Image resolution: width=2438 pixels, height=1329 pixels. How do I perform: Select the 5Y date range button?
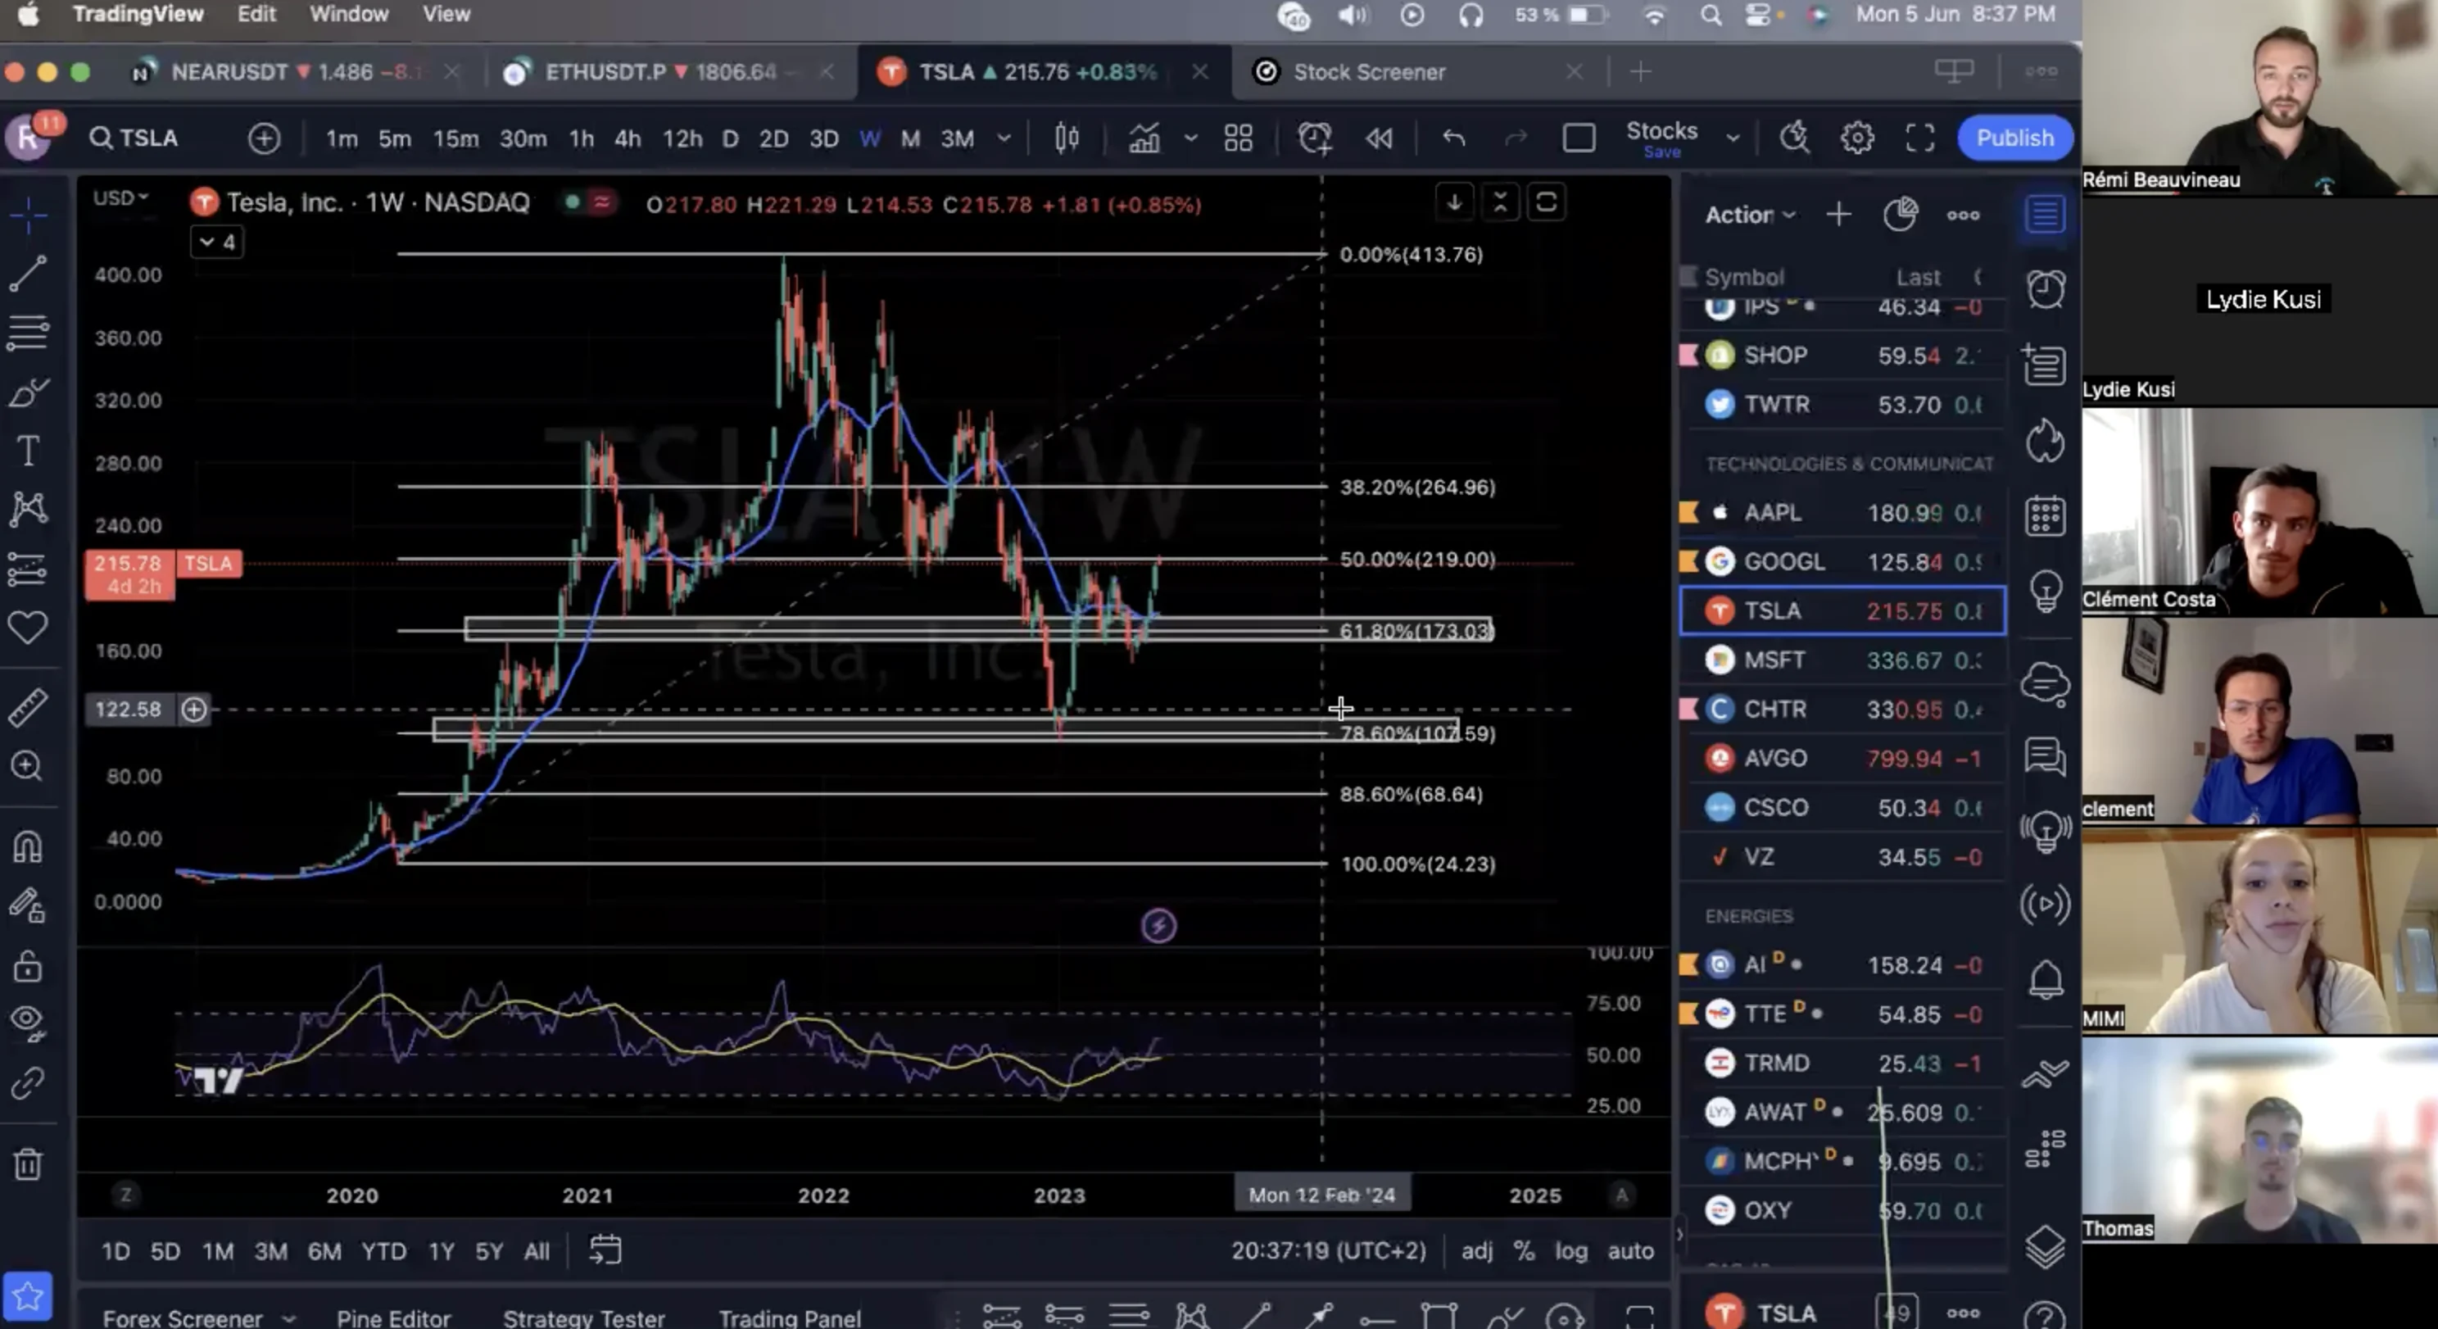488,1251
